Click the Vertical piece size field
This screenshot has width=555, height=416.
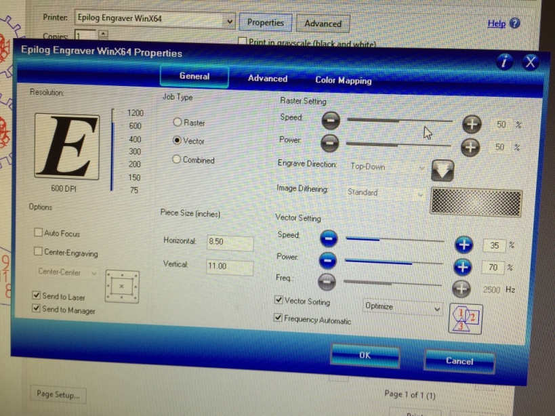pos(229,267)
